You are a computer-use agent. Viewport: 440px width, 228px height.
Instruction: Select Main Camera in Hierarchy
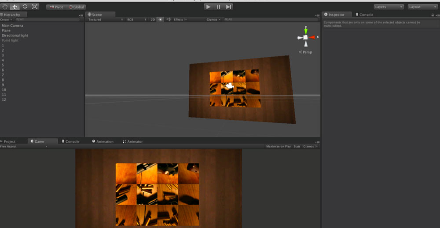tap(12, 26)
